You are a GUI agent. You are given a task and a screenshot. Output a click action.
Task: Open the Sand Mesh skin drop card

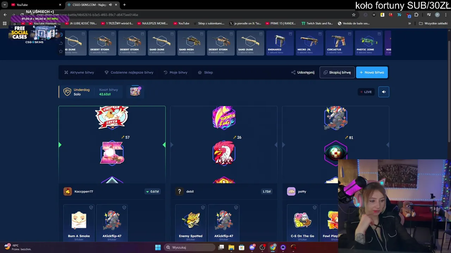(191, 43)
